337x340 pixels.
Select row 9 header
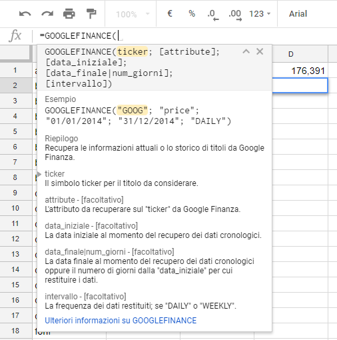pyautogui.click(x=15, y=193)
